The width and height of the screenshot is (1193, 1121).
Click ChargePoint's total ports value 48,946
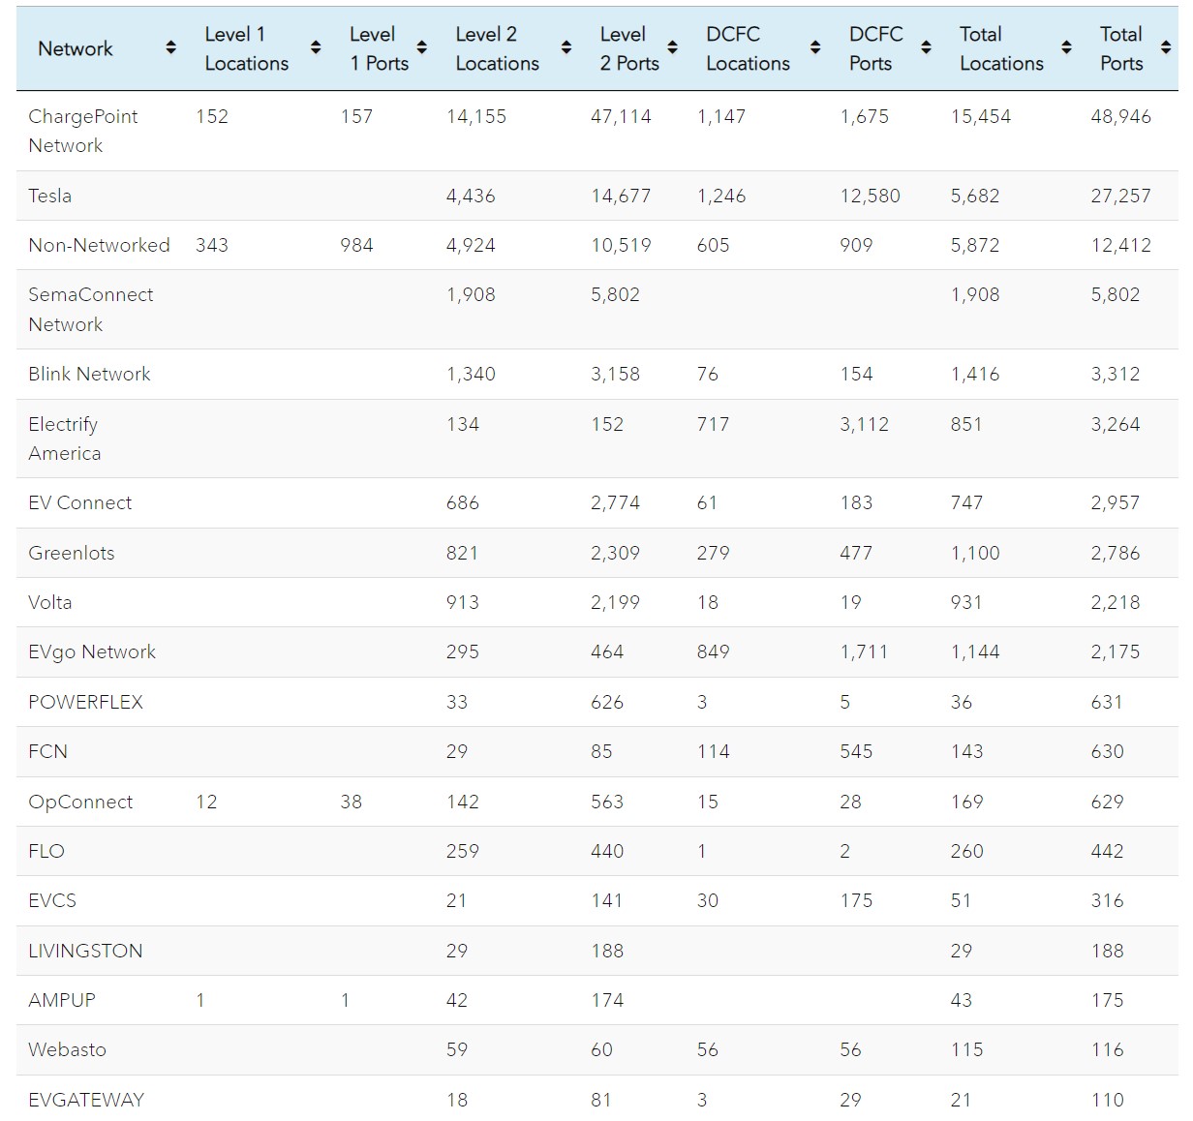[1120, 117]
